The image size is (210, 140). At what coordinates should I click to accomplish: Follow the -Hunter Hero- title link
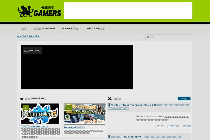coord(34,126)
